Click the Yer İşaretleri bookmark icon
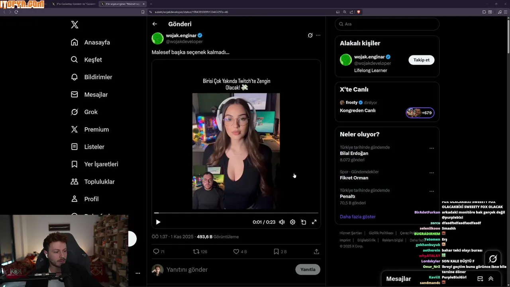The width and height of the screenshot is (510, 287). click(75, 164)
